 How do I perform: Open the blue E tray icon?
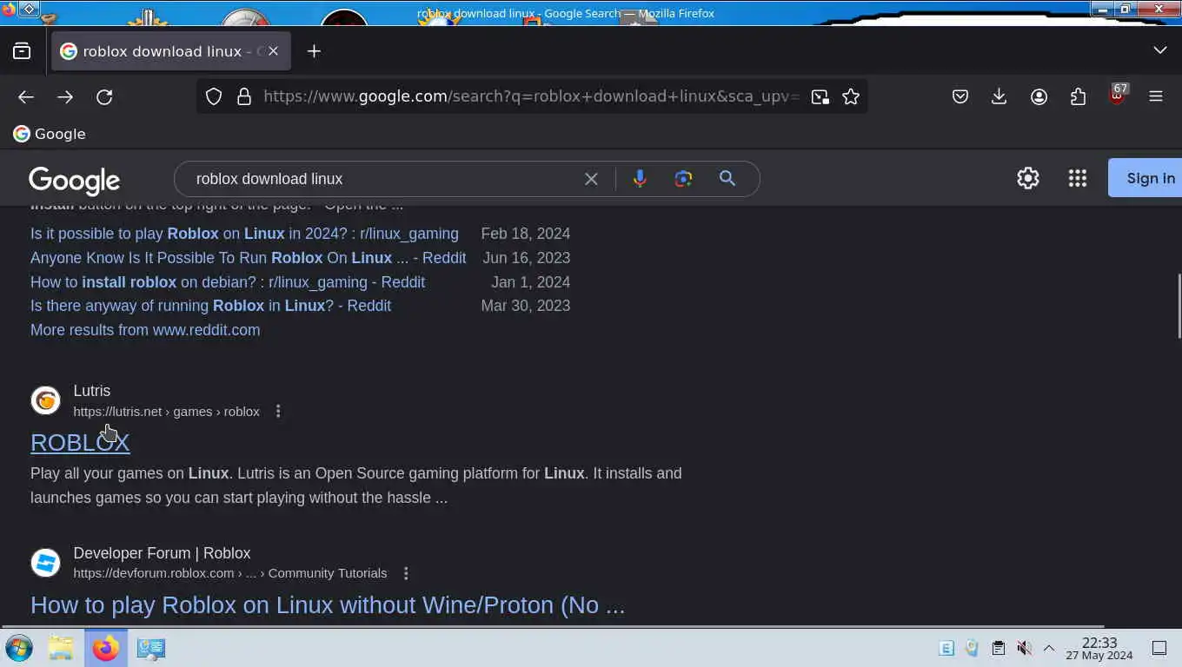pos(946,648)
